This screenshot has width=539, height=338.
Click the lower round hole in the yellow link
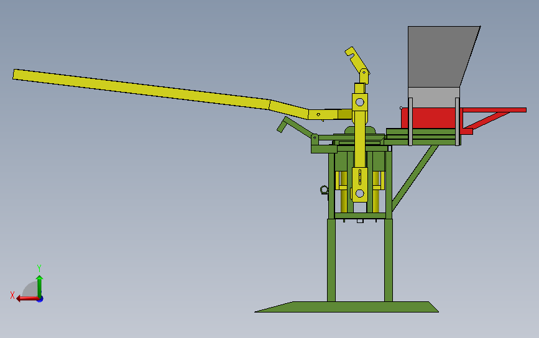click(x=359, y=193)
